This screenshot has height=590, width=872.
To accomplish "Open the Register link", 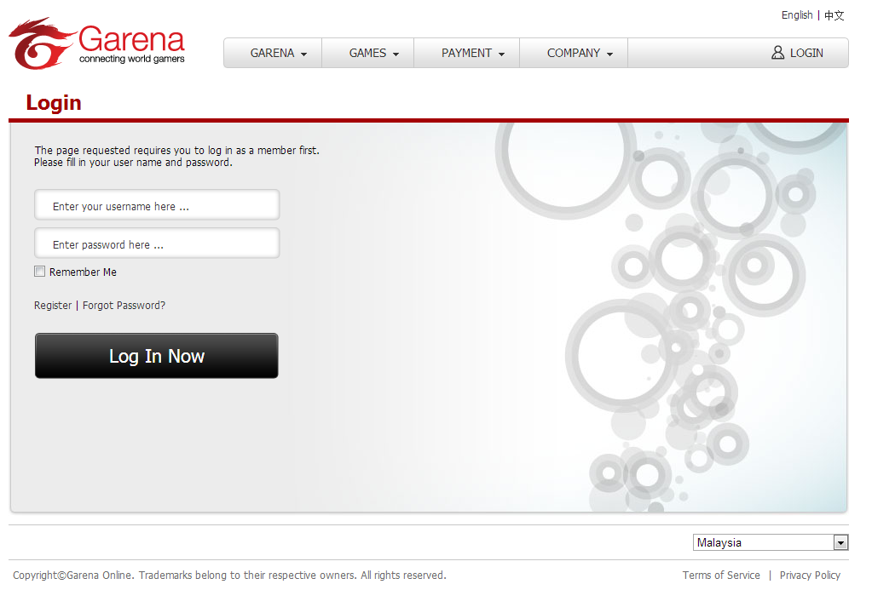I will 53,306.
